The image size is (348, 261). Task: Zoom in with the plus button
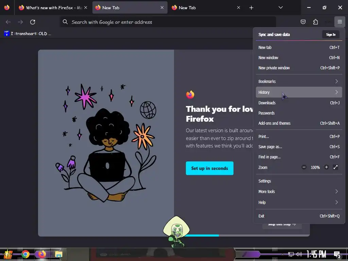tap(326, 167)
